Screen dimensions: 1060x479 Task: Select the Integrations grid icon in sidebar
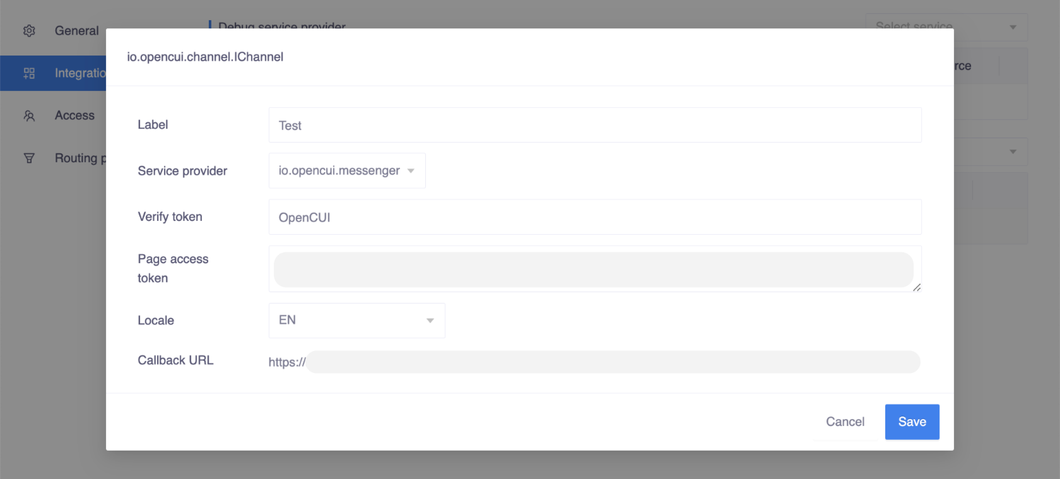point(29,73)
